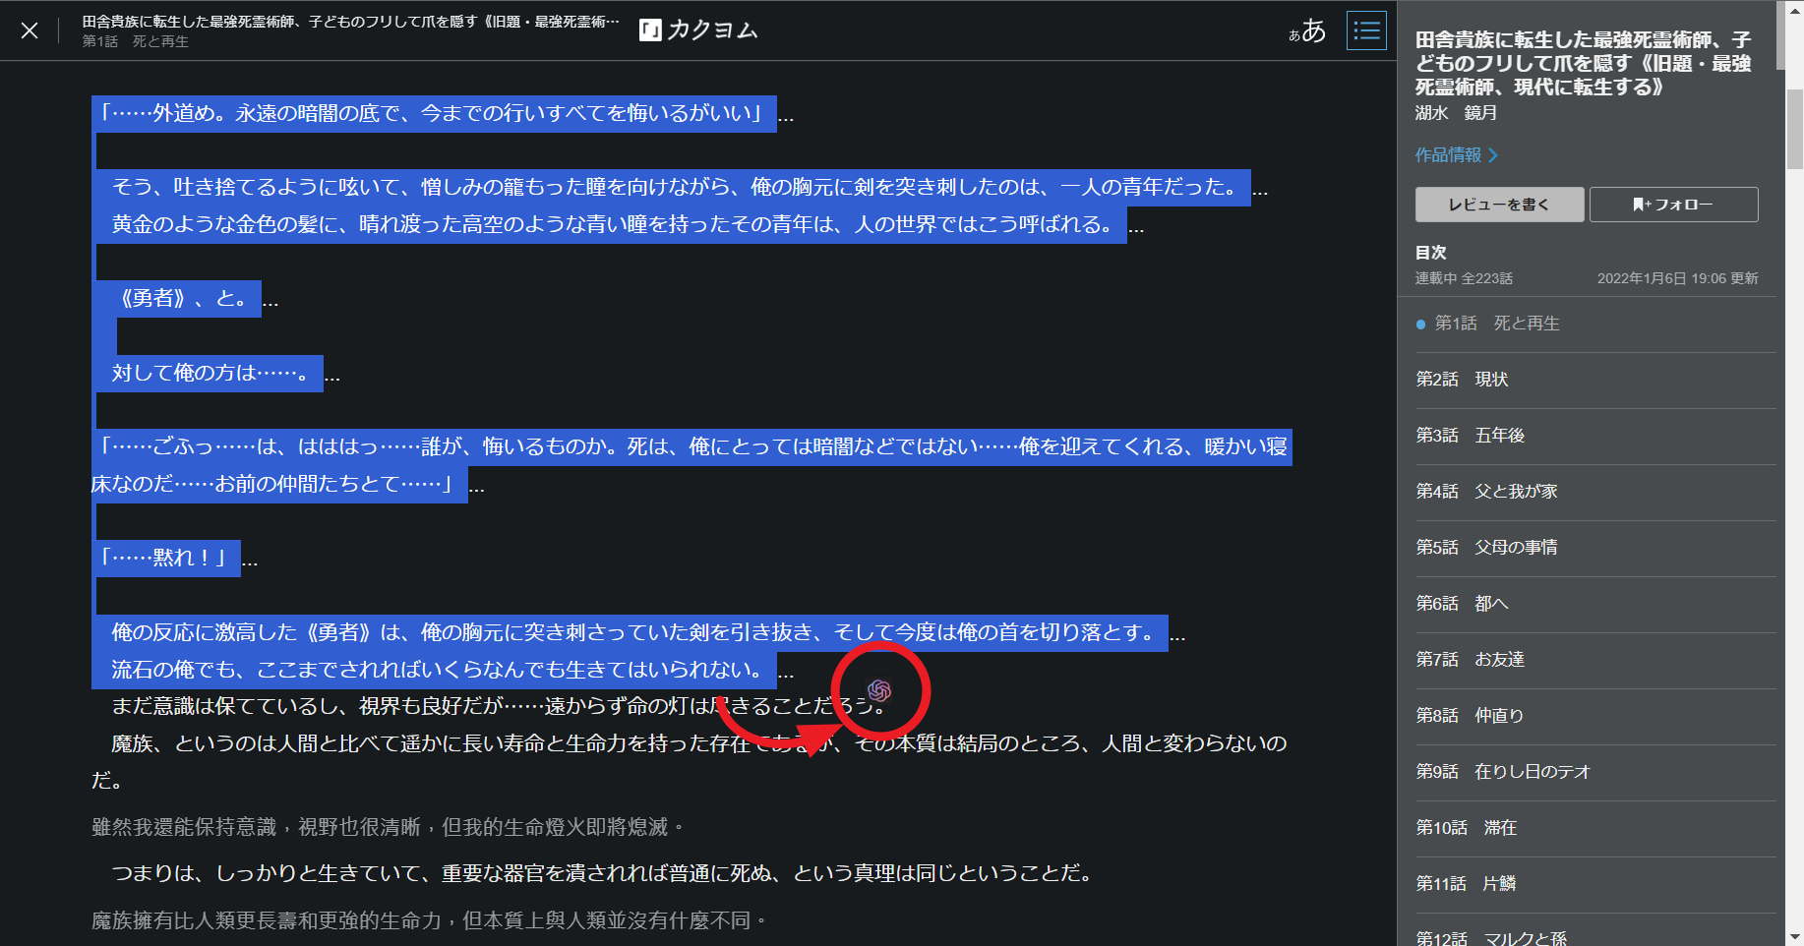Toggle the table of contents sidebar
The image size is (1804, 946).
(x=1366, y=30)
